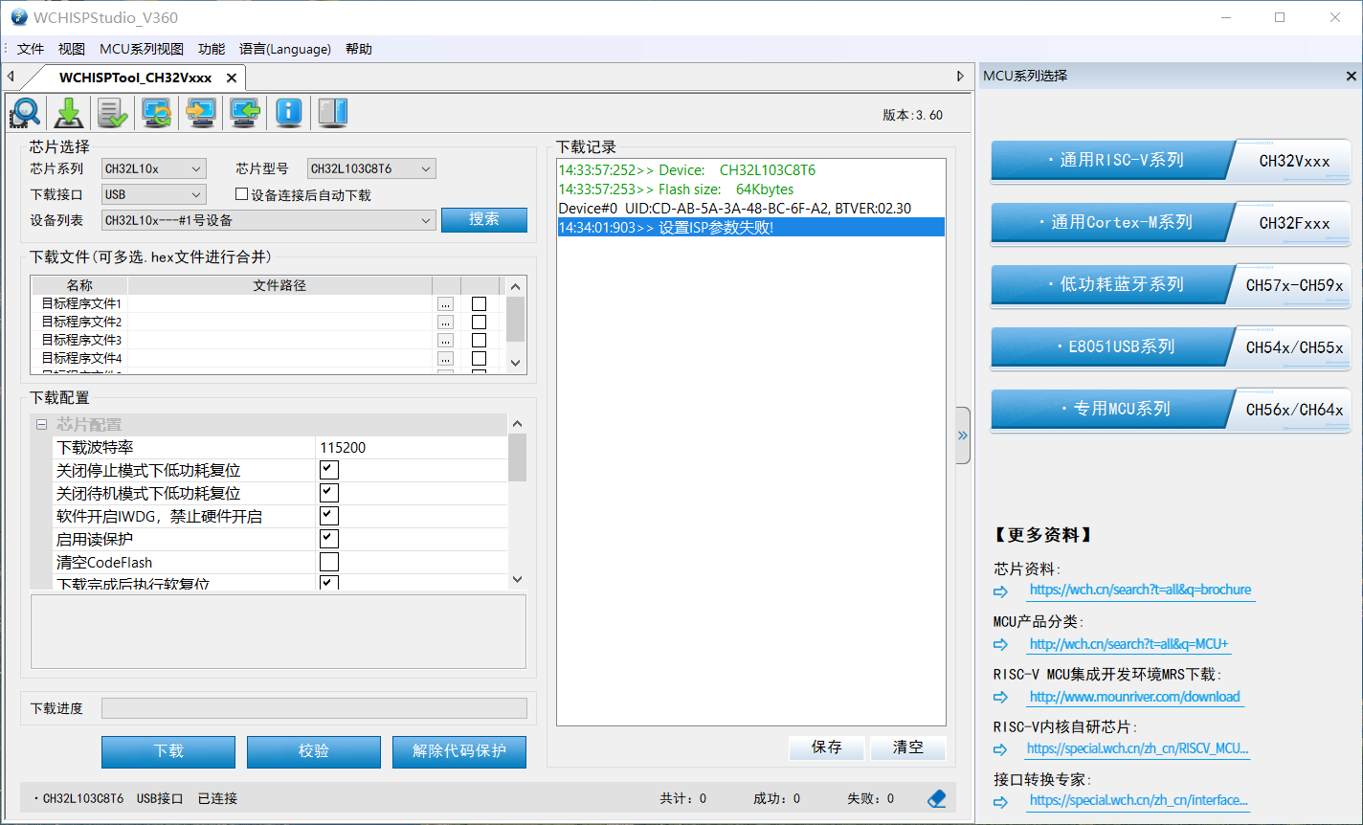Click the 下载 button
Screen dimensions: 1363x825
tap(168, 751)
